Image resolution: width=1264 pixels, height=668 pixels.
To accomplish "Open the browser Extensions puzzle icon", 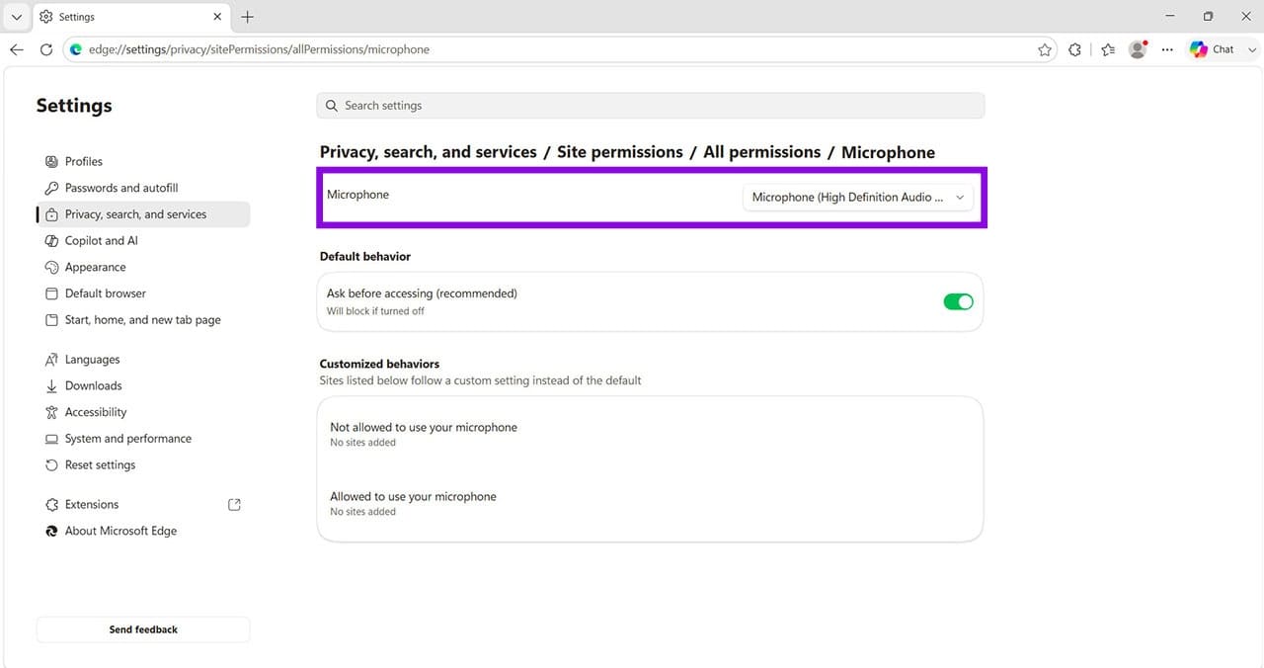I will tap(1075, 49).
